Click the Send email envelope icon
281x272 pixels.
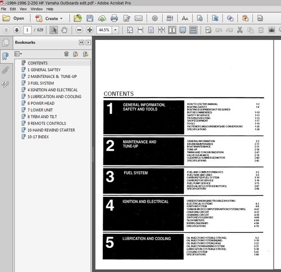coord(139,19)
